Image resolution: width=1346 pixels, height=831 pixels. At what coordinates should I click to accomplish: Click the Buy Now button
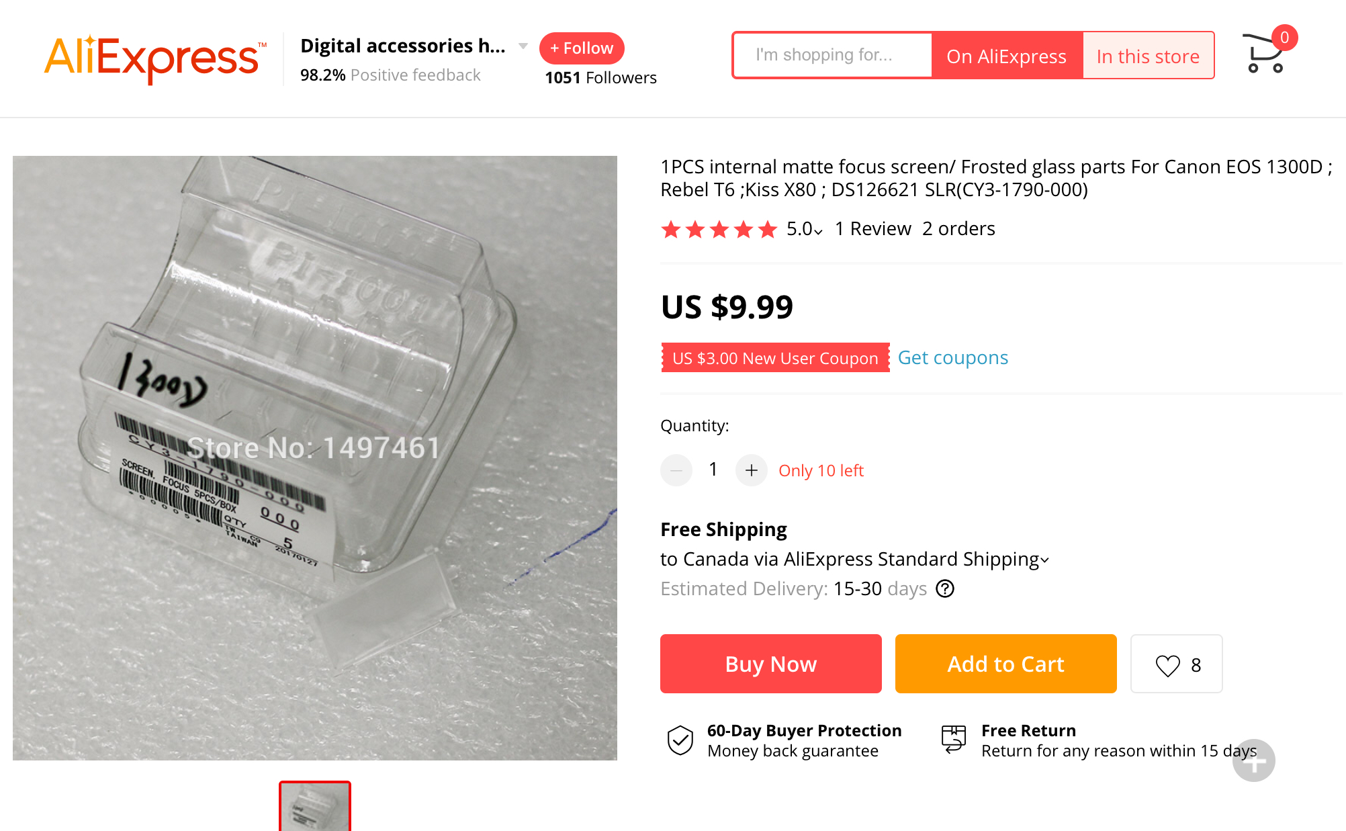[770, 664]
